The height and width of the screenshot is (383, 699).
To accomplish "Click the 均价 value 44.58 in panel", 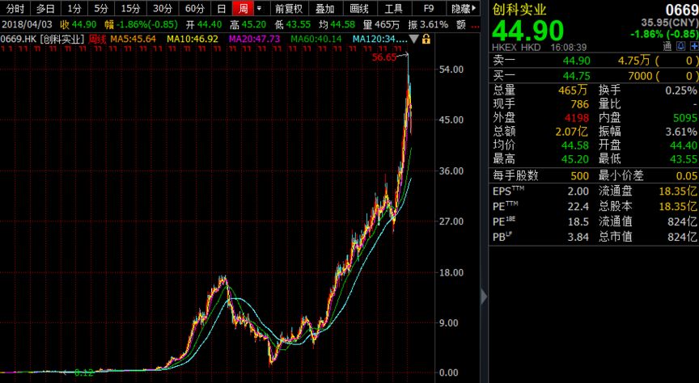I will 575,145.
